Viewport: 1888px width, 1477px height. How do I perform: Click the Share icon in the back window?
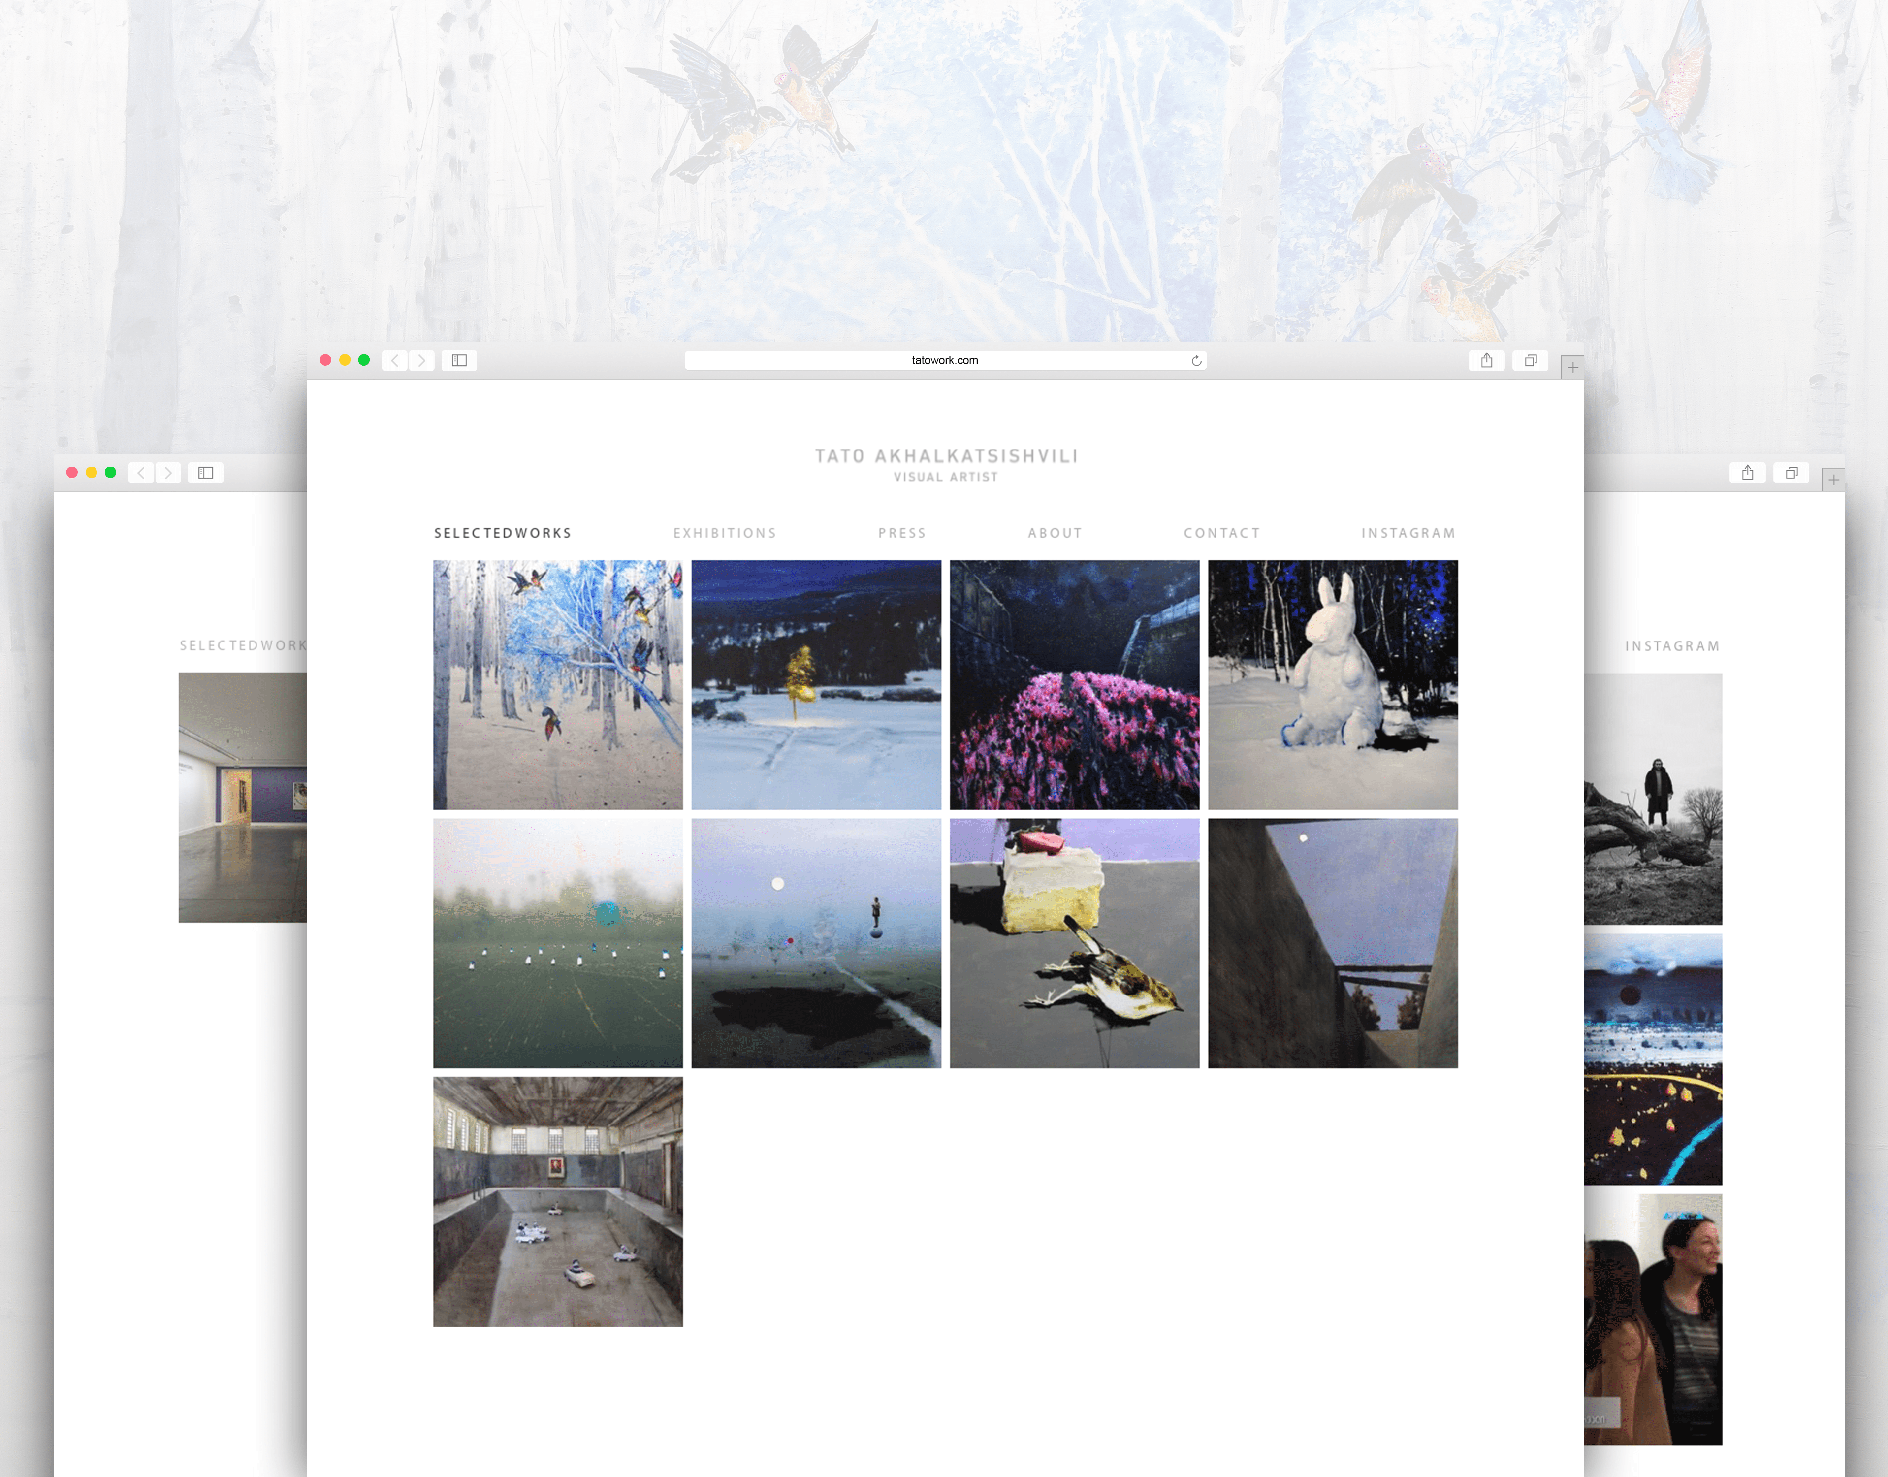[x=1747, y=473]
